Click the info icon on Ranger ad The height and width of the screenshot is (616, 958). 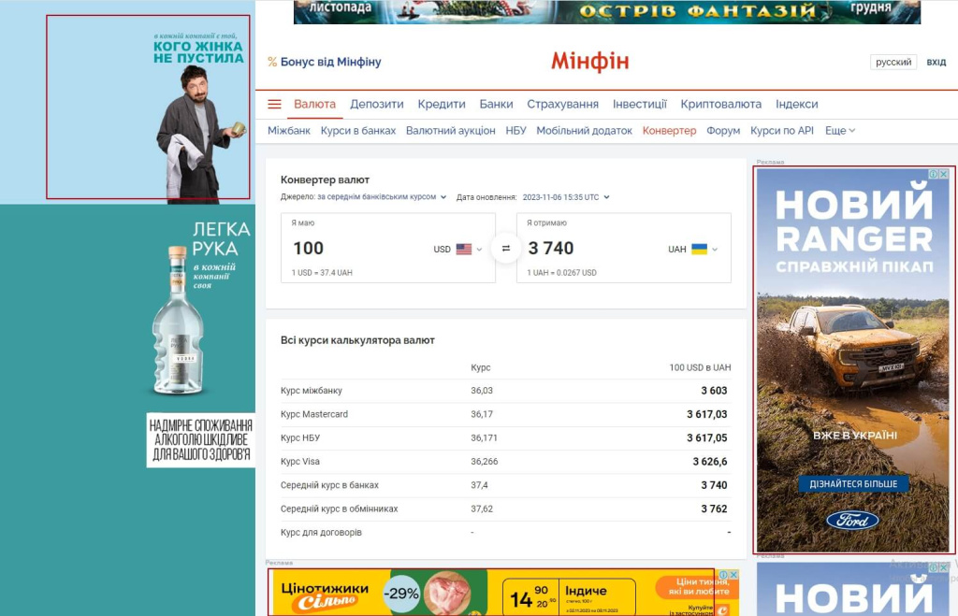[x=934, y=174]
